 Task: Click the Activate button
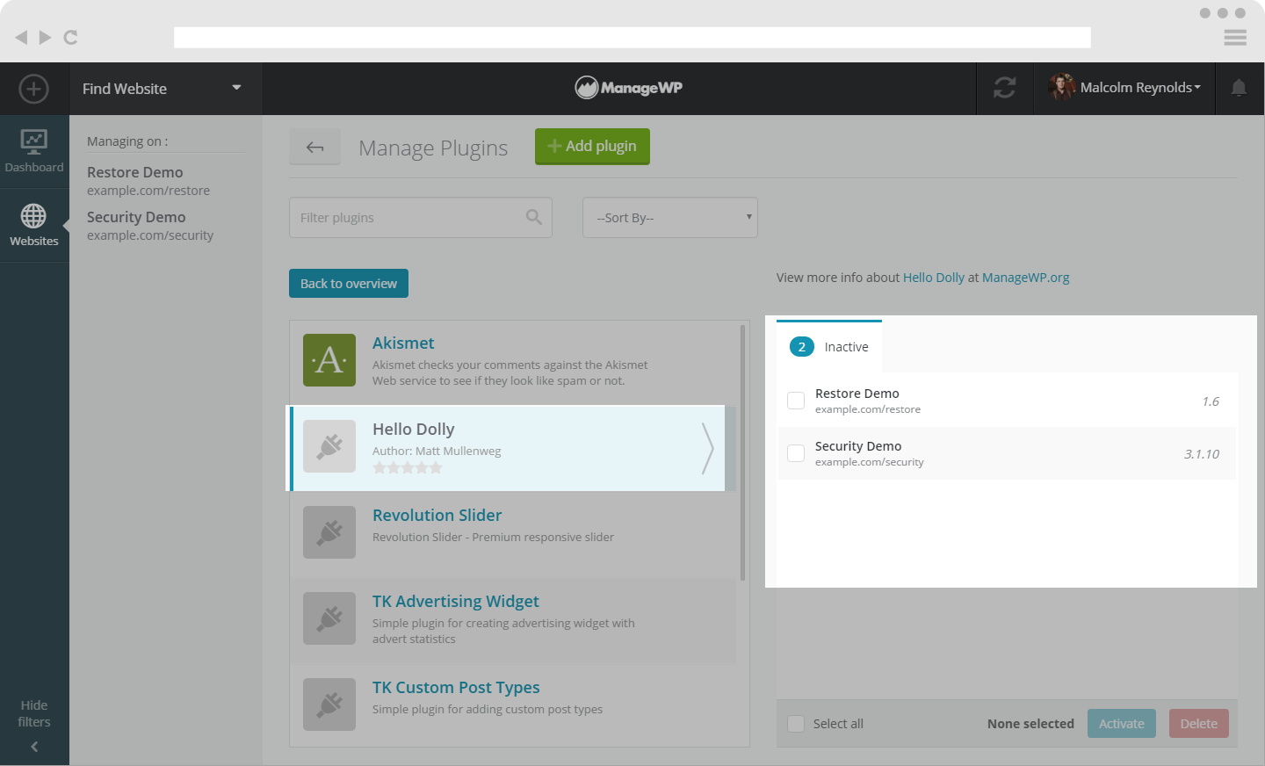(1122, 724)
